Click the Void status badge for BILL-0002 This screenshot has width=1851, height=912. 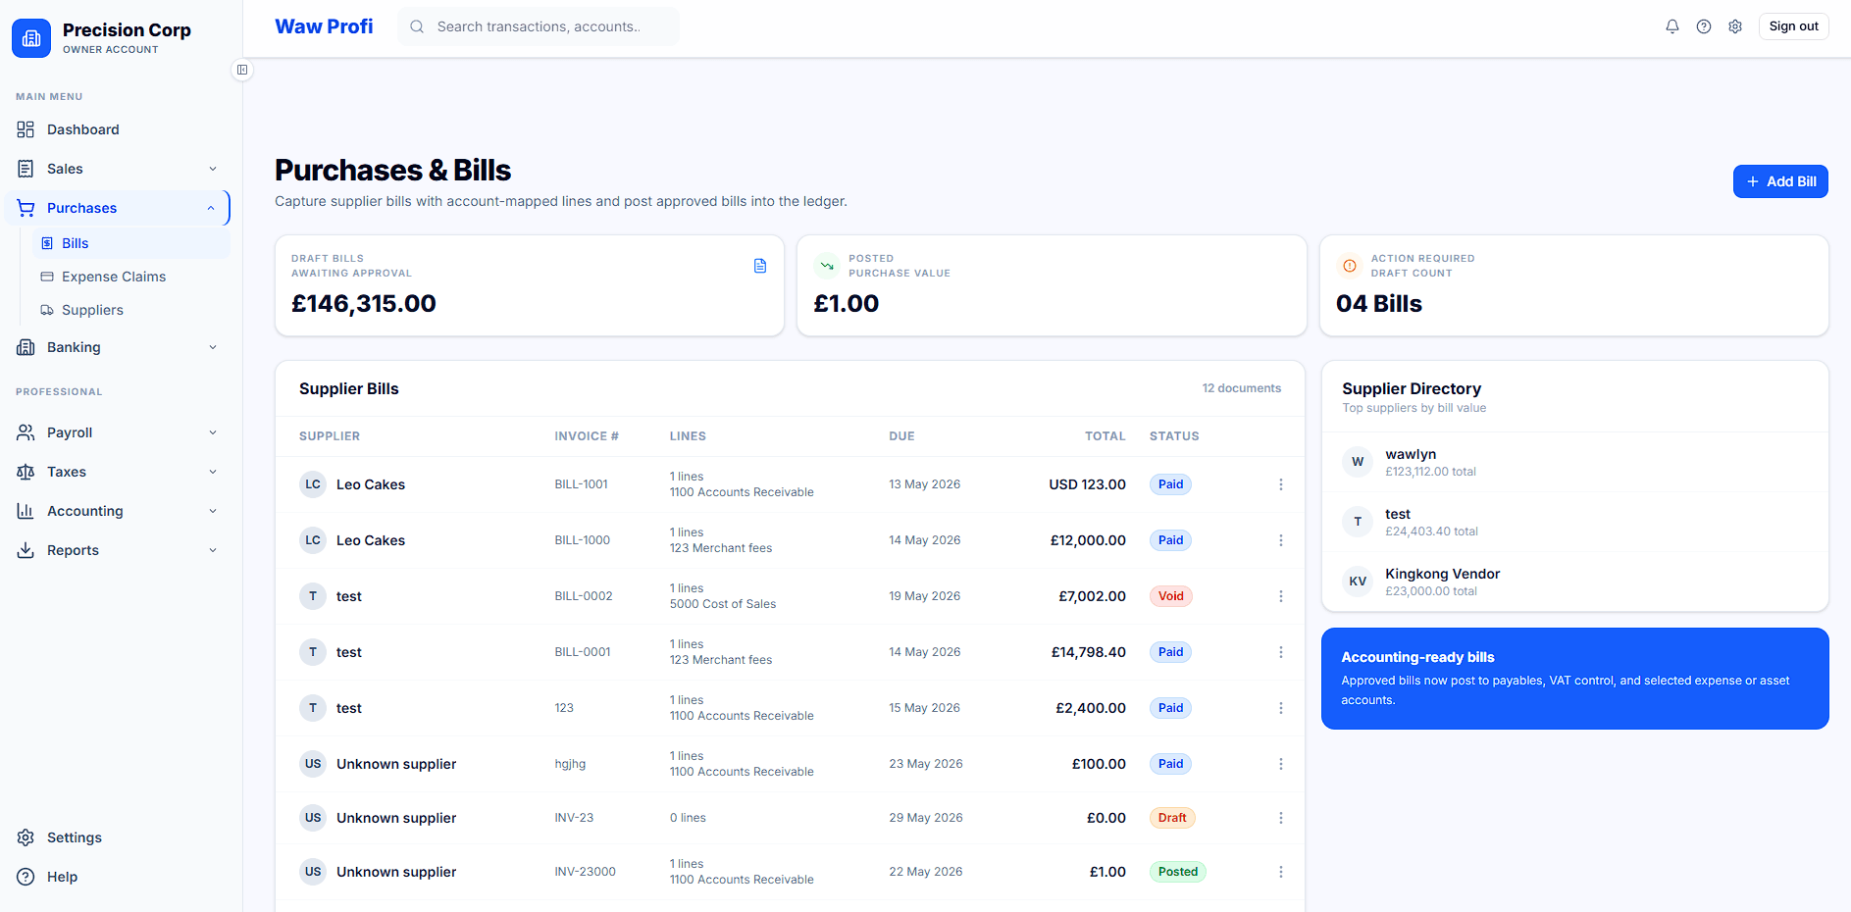pyautogui.click(x=1171, y=596)
